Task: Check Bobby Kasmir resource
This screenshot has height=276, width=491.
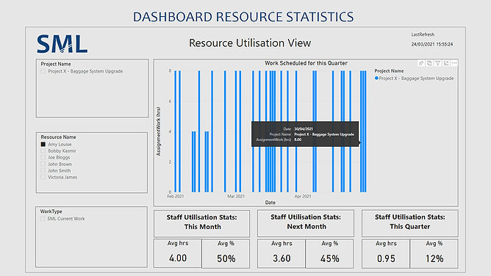Action: [x=43, y=150]
